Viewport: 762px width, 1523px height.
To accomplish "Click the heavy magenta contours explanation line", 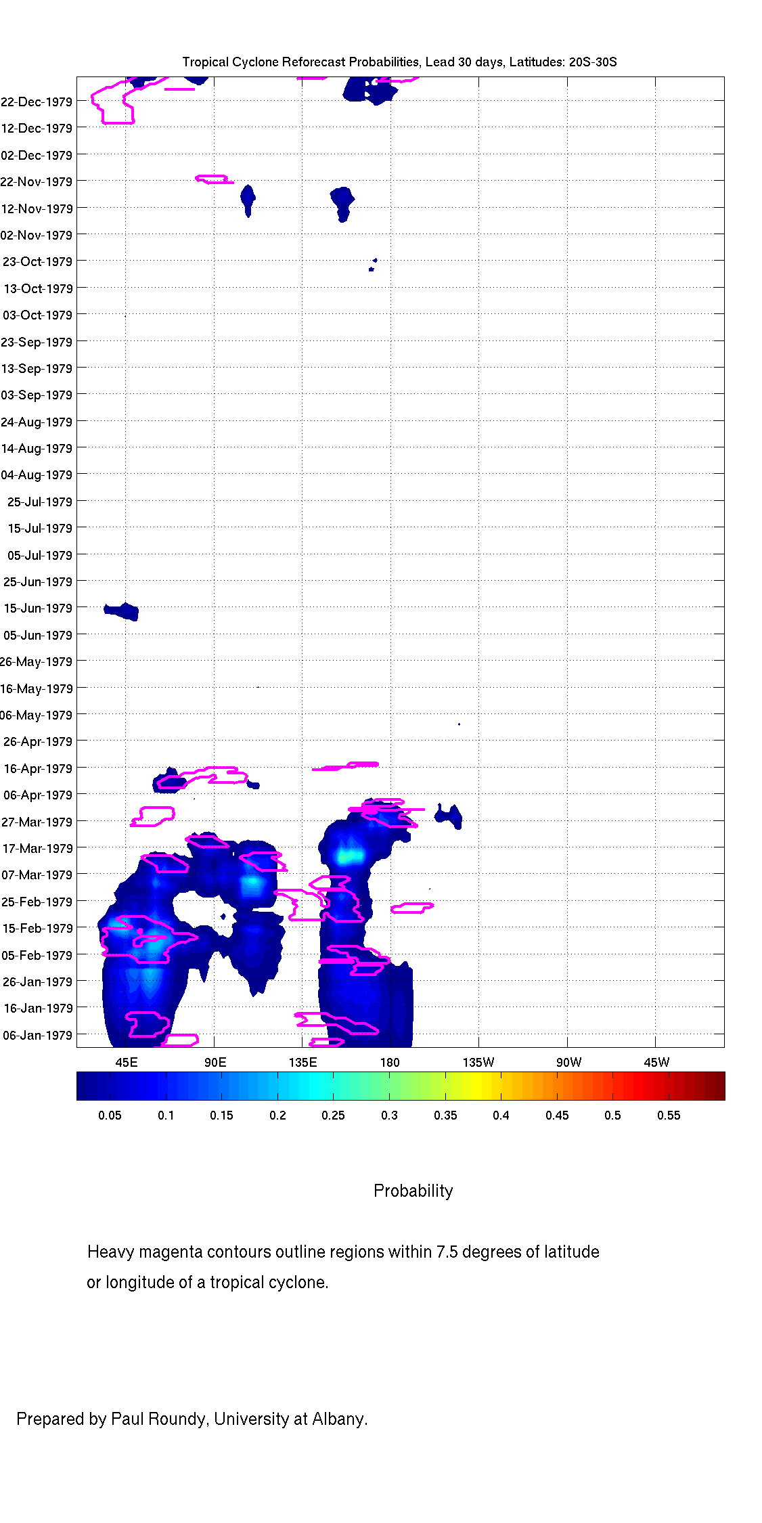I will (343, 1252).
